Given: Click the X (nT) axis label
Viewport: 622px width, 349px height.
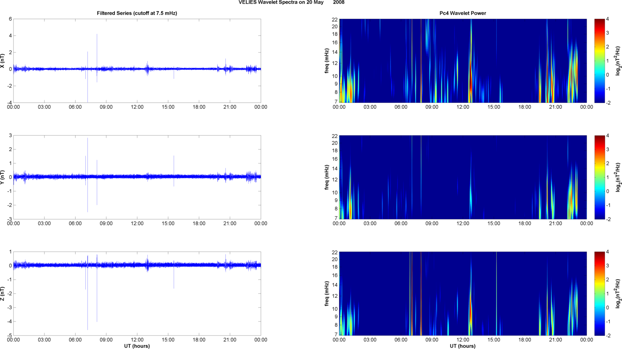Looking at the screenshot, I should tap(2, 61).
